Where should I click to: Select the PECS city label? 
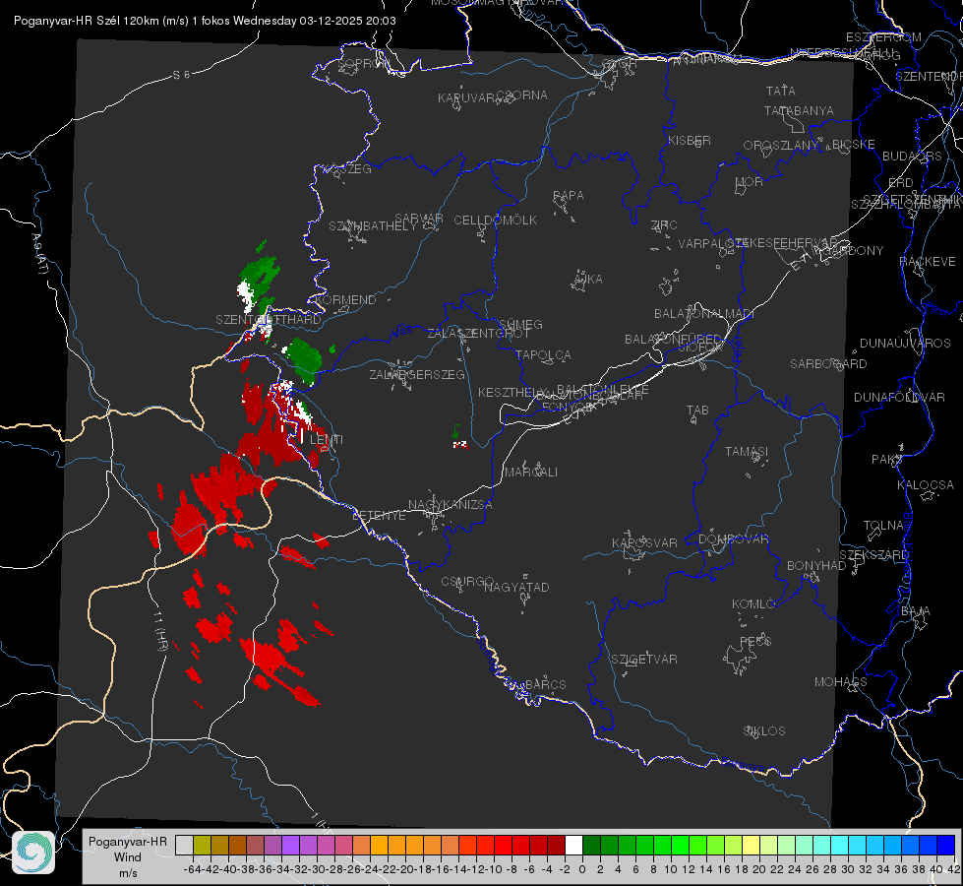point(754,641)
